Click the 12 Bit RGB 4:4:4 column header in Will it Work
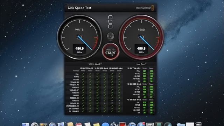Screen dimensions: 224x126 (116, 68)
